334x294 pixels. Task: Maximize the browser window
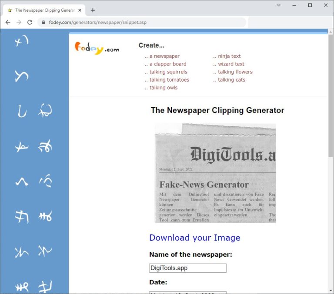(310, 5)
